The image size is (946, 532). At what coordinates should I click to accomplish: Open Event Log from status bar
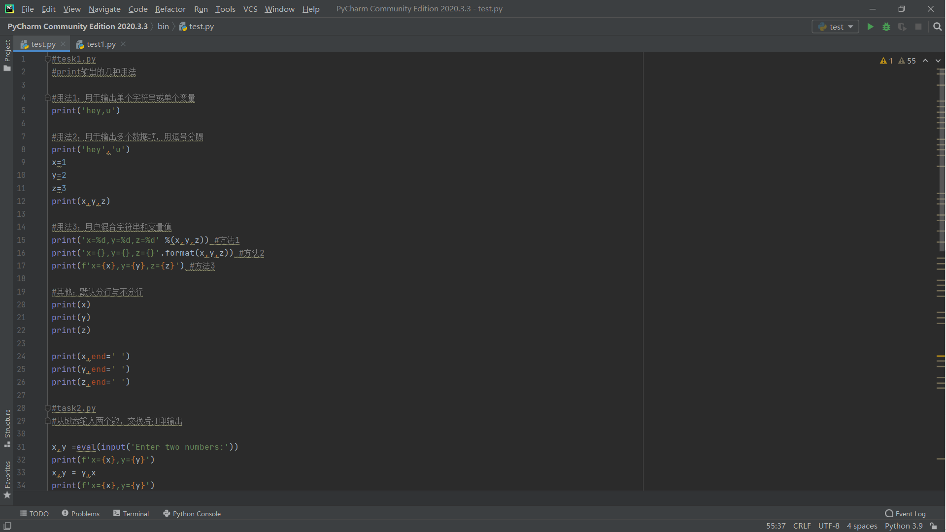(x=905, y=513)
